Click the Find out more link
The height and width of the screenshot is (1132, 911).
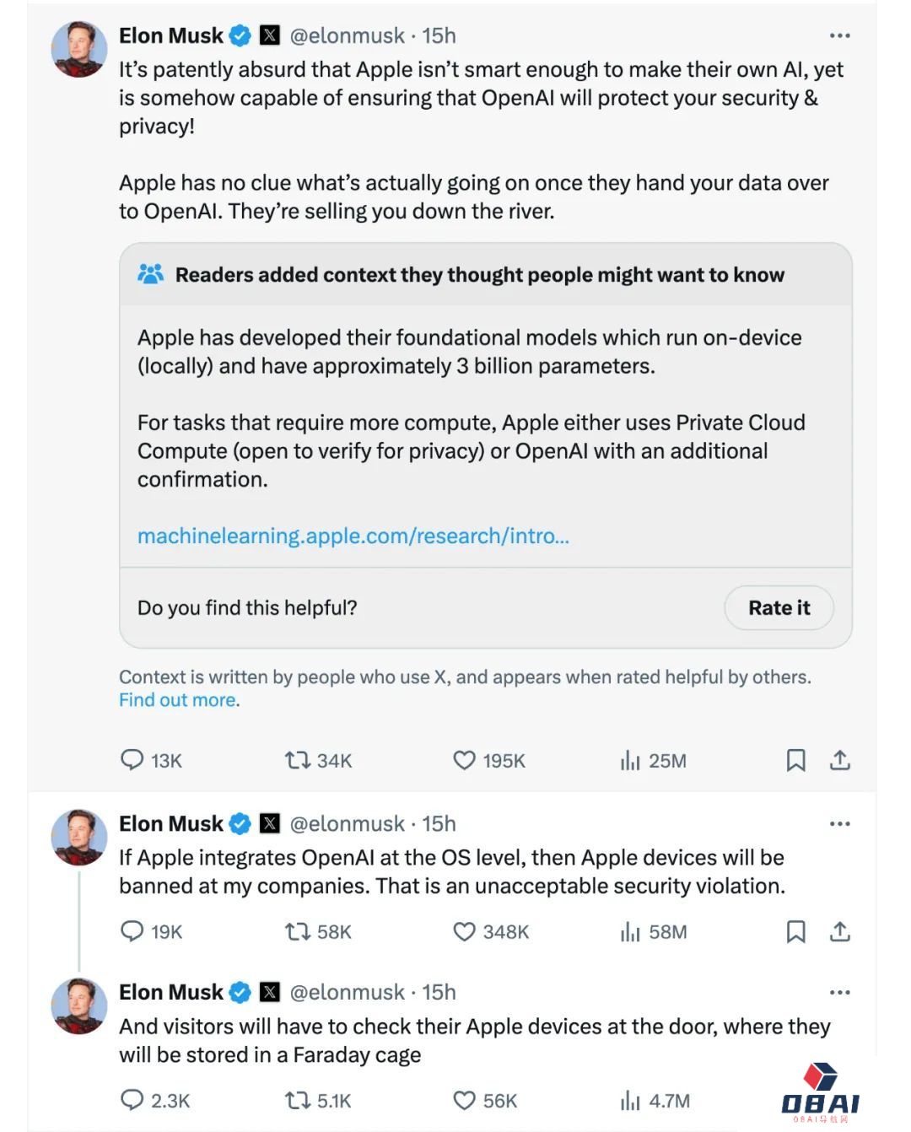[x=178, y=700]
